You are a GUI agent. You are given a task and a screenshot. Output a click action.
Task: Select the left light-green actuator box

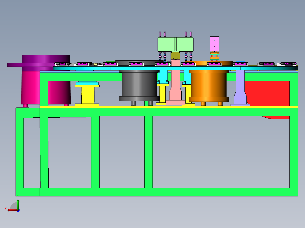tap(166, 44)
